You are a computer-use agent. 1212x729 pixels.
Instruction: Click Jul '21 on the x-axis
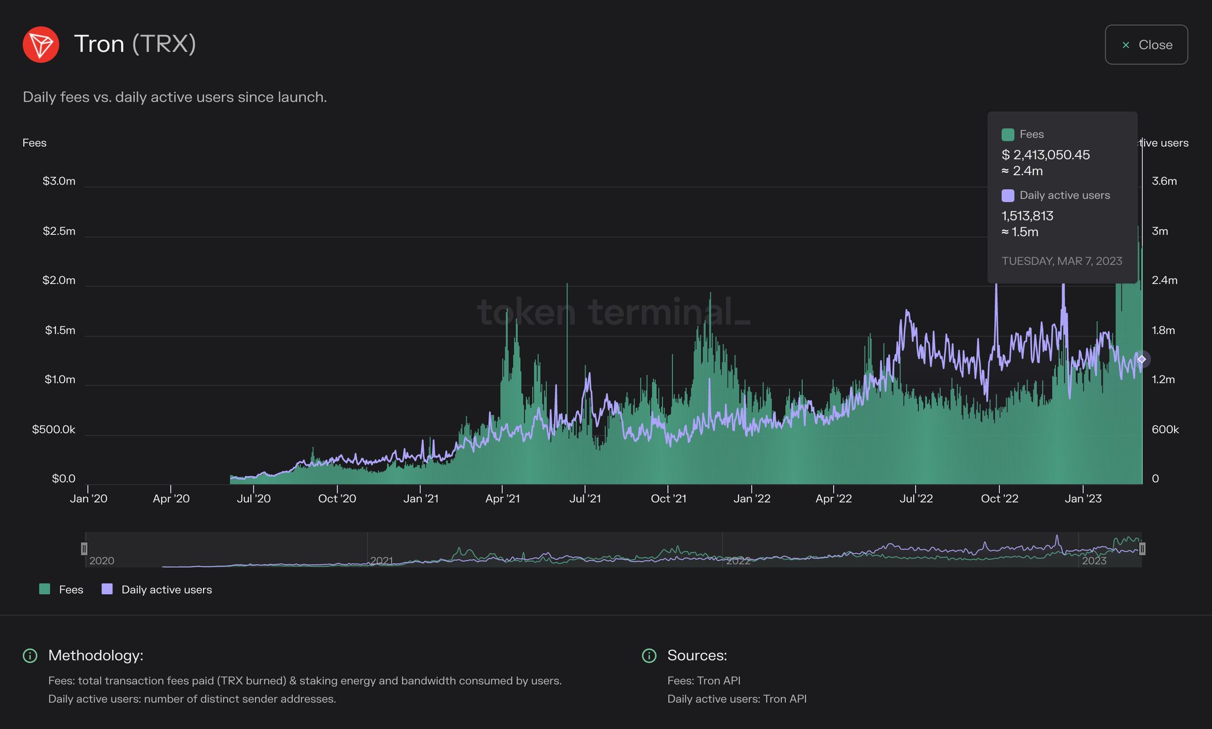(x=585, y=499)
